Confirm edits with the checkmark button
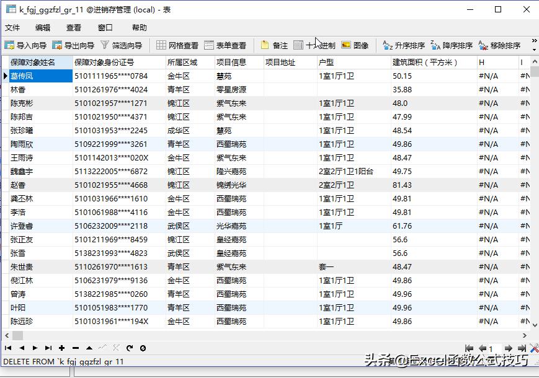This screenshot has width=539, height=378. coord(103,348)
